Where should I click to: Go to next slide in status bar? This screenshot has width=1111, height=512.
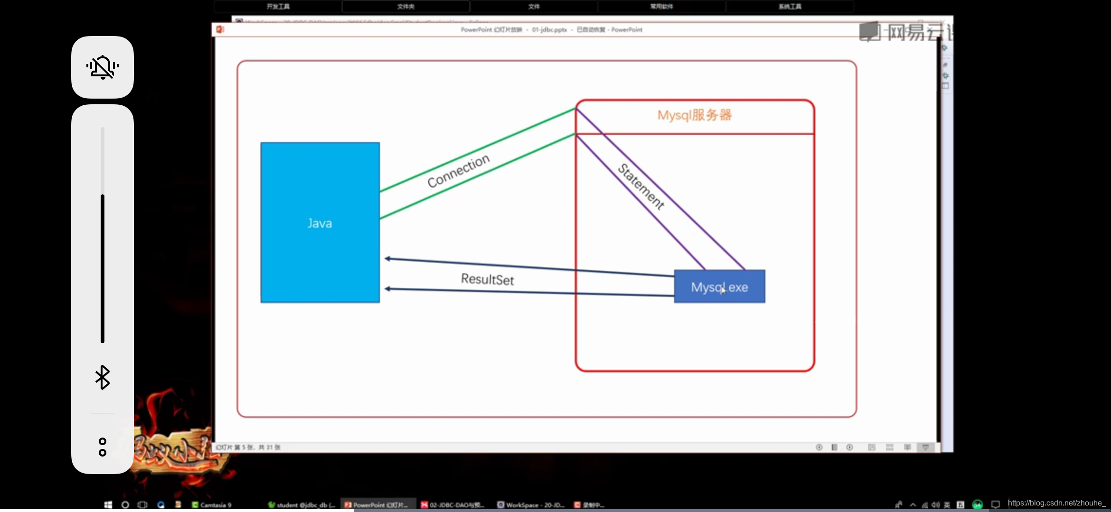click(x=849, y=447)
